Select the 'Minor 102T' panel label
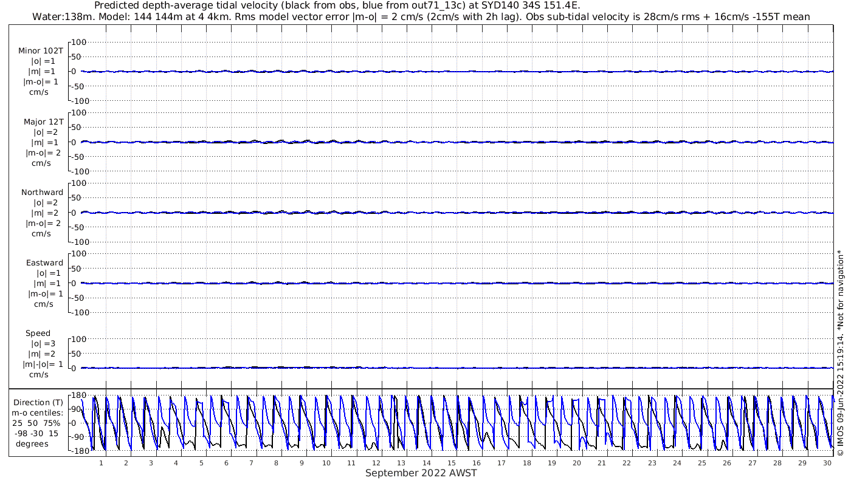Viewport: 851px width, 486px height. pos(41,51)
